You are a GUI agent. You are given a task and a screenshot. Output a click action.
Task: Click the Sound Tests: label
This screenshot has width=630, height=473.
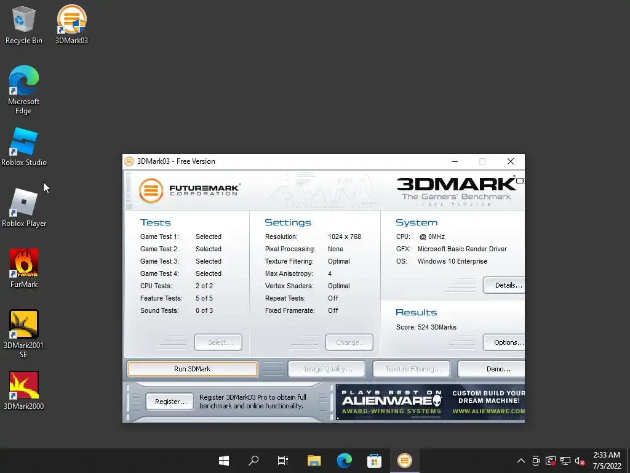click(159, 310)
